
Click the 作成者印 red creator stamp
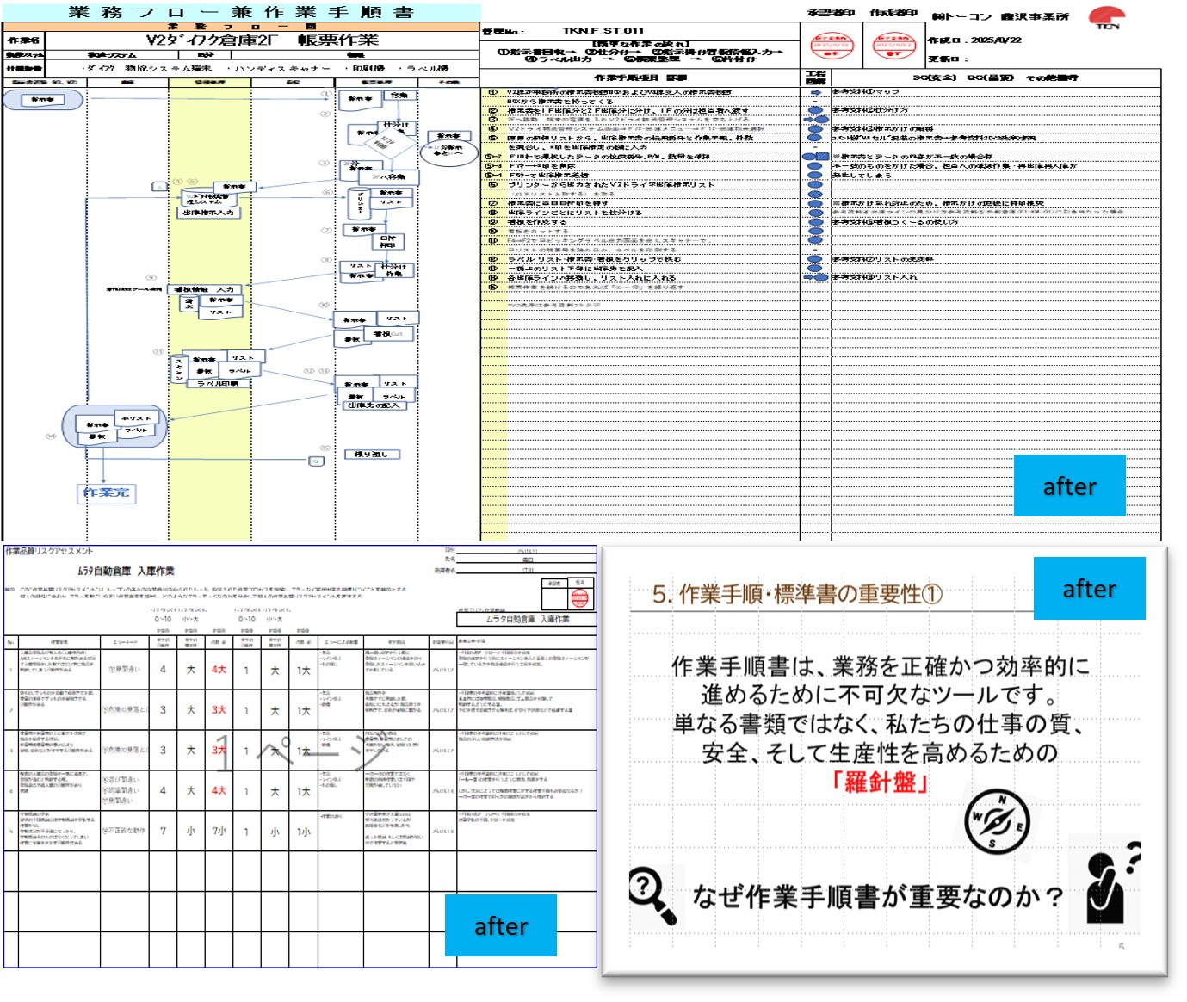click(x=893, y=47)
